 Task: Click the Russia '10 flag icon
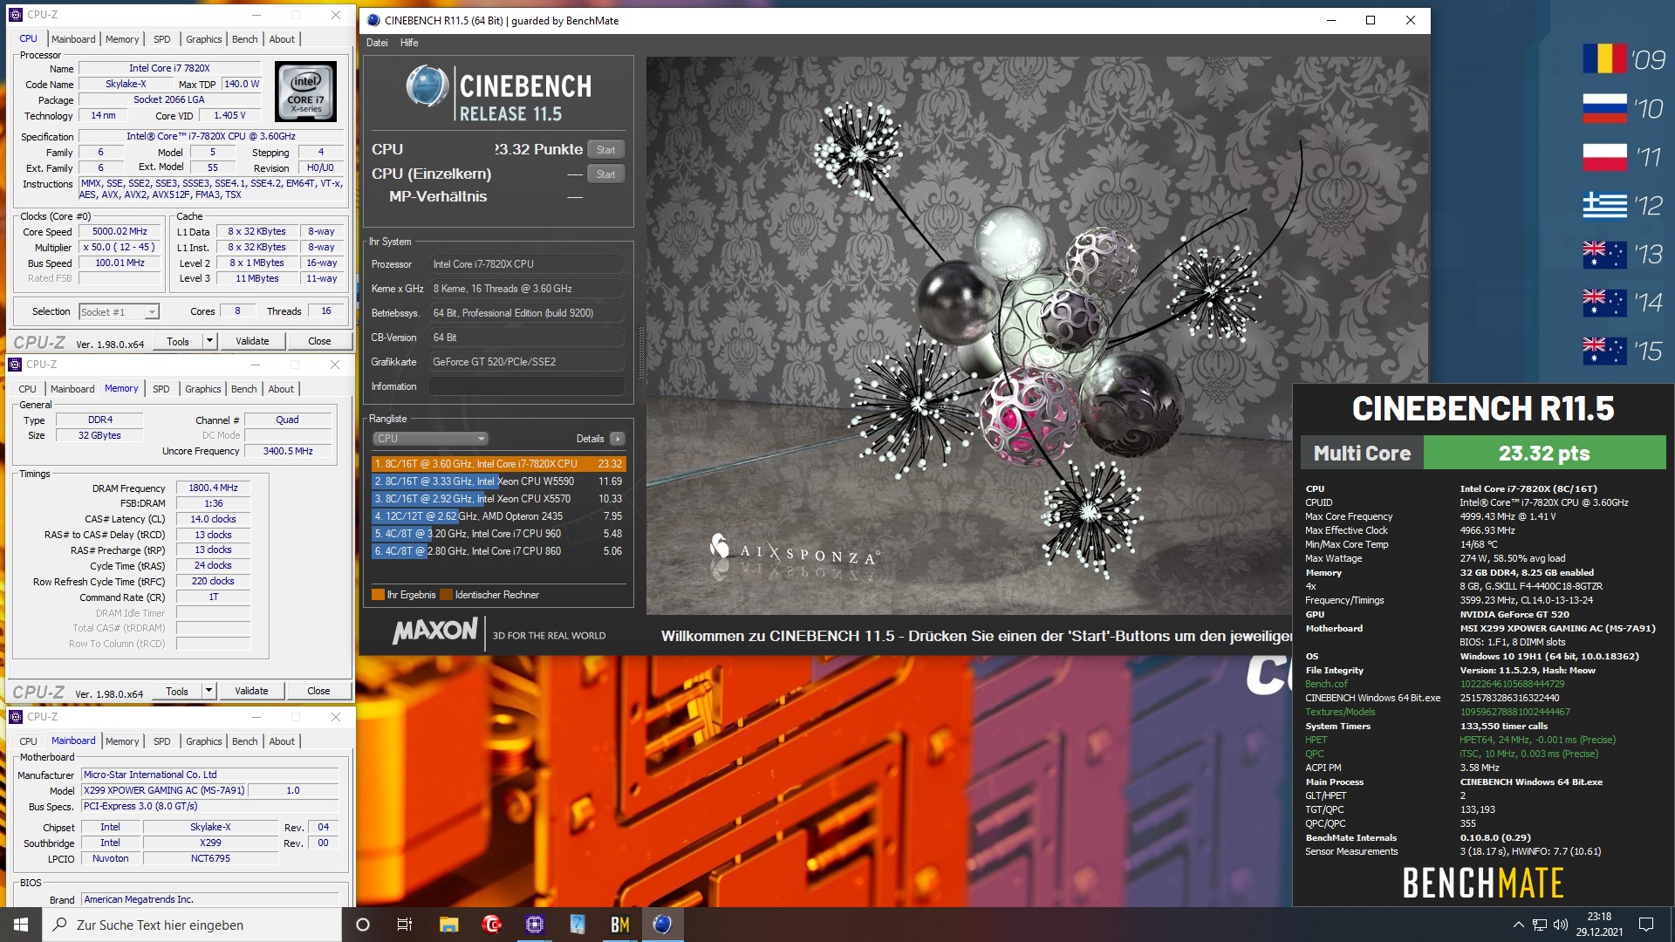click(x=1605, y=108)
